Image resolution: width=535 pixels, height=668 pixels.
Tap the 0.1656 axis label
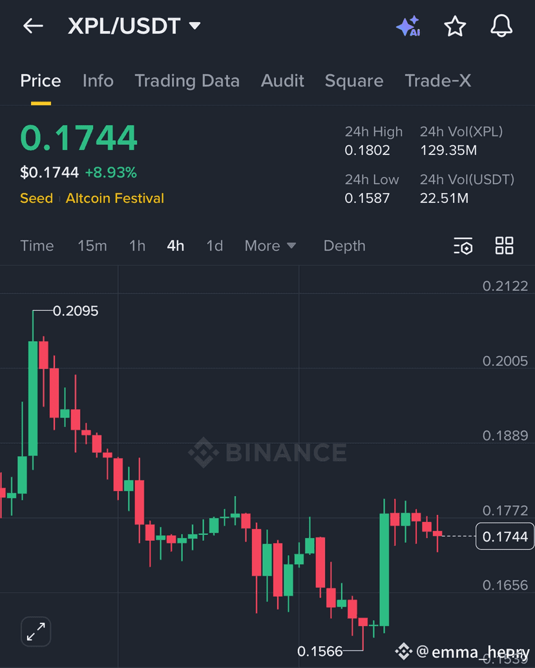(x=505, y=585)
